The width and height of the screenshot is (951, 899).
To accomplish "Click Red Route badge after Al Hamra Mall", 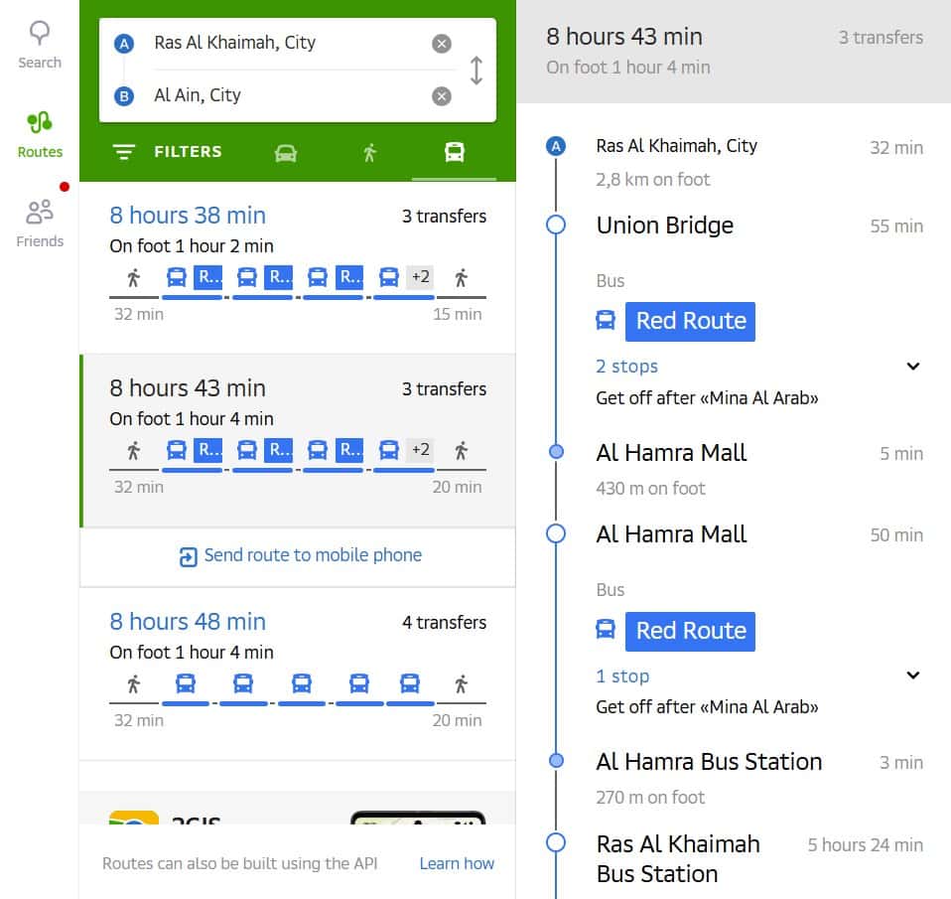I will (690, 632).
